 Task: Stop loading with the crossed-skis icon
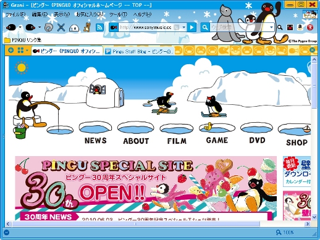tap(61, 27)
